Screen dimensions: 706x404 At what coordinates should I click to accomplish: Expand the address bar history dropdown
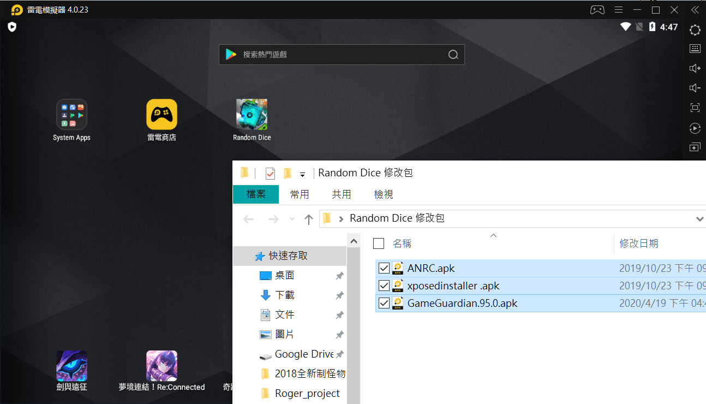pos(699,219)
